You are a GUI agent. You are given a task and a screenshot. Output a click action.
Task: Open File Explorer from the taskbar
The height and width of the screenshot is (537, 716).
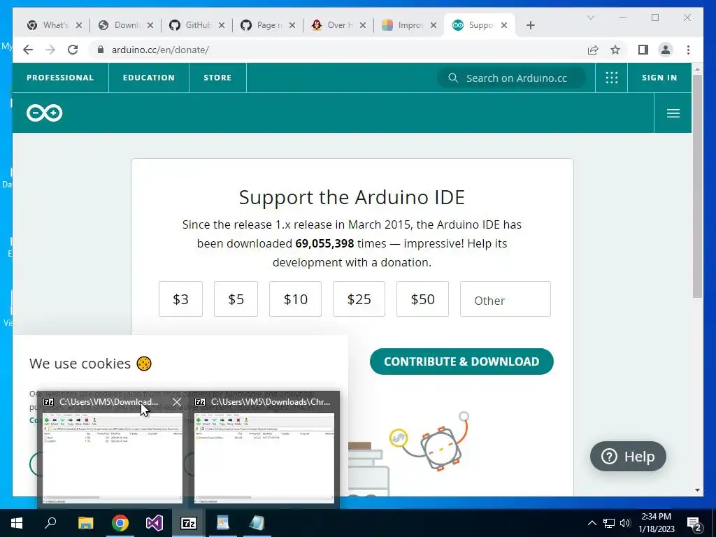coord(85,523)
